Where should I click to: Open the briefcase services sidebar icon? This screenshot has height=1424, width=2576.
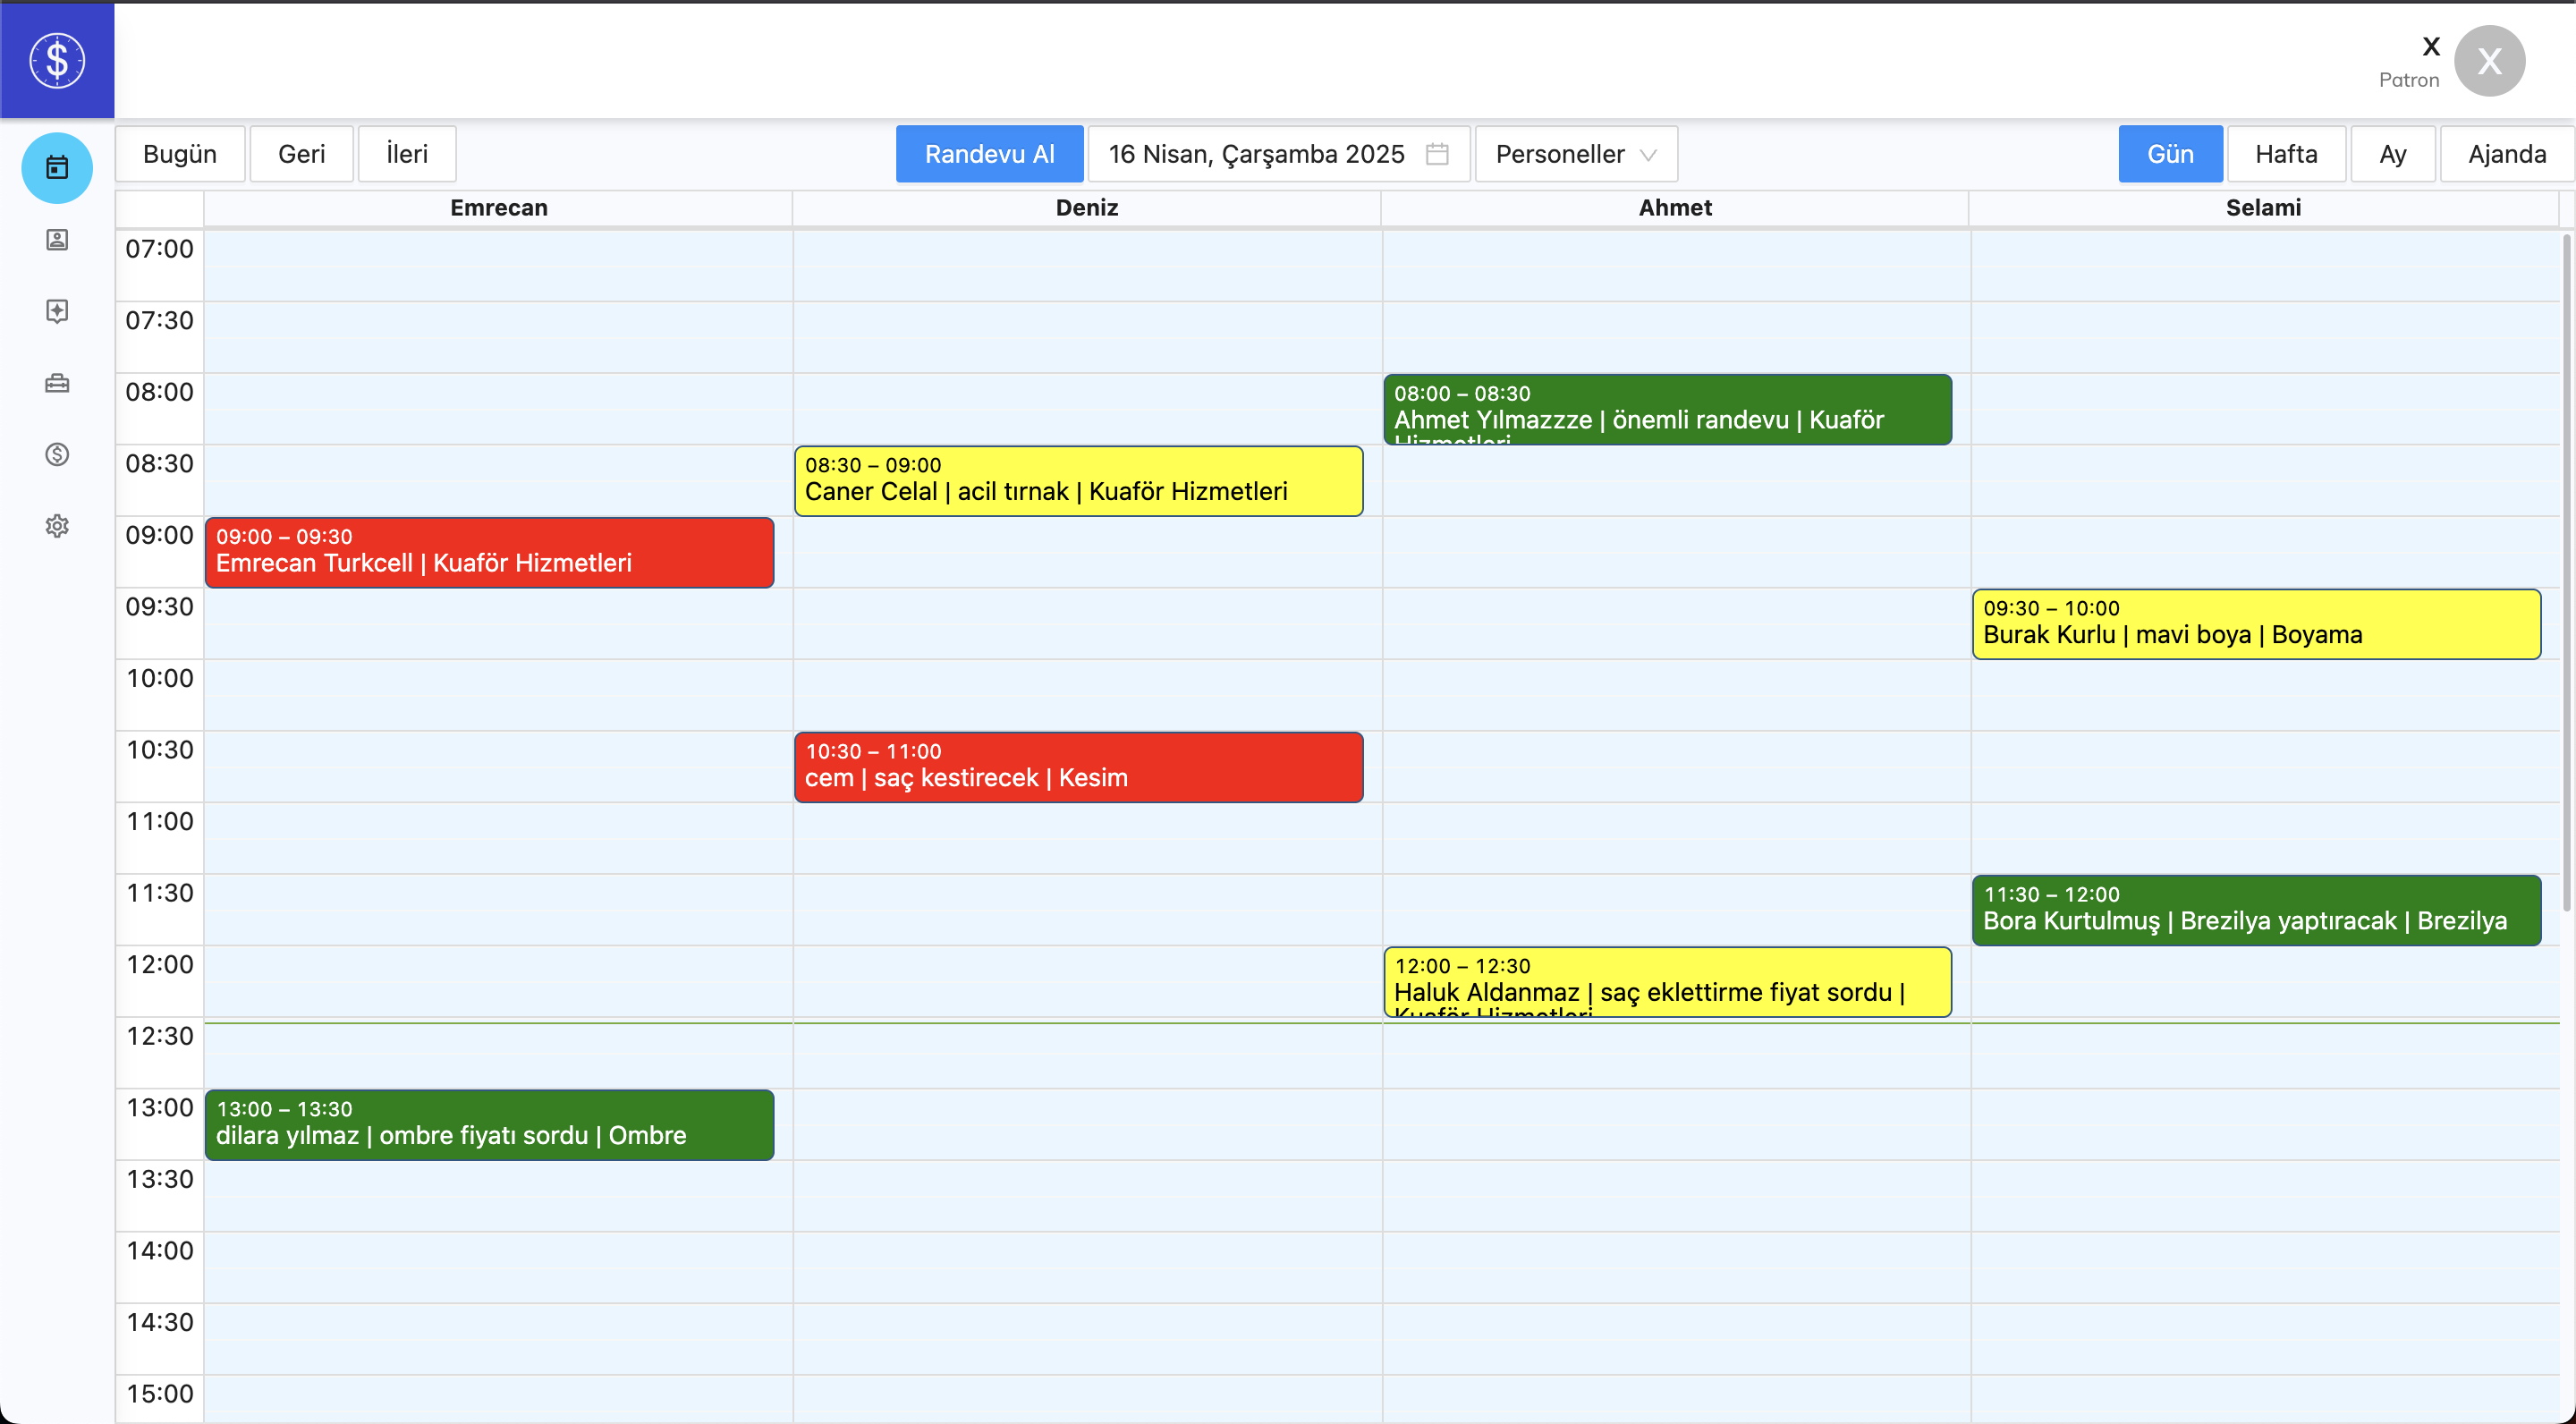coord(57,383)
